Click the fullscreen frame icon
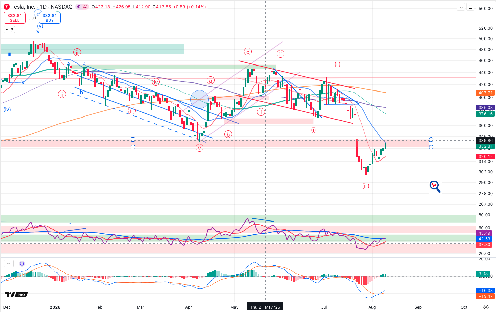The width and height of the screenshot is (496, 312). pyautogui.click(x=470, y=7)
